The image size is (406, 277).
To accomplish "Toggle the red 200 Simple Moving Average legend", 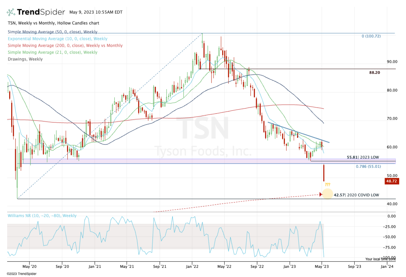I will 65,45.
